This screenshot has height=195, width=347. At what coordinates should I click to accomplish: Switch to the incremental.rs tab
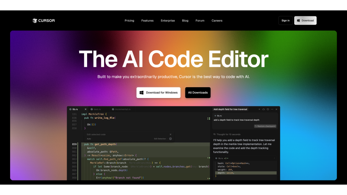coord(123,109)
